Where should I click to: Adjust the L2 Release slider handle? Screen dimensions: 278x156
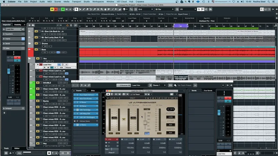point(145,122)
